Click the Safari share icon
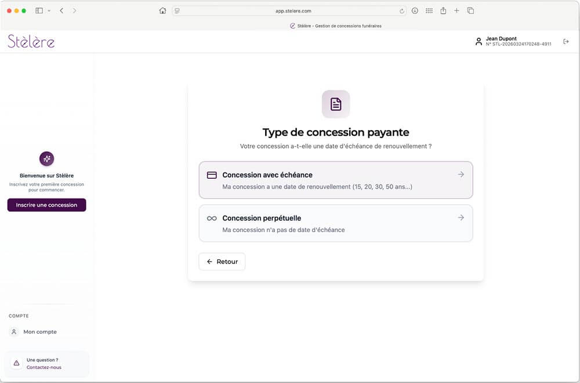This screenshot has height=383, width=580. click(x=443, y=10)
